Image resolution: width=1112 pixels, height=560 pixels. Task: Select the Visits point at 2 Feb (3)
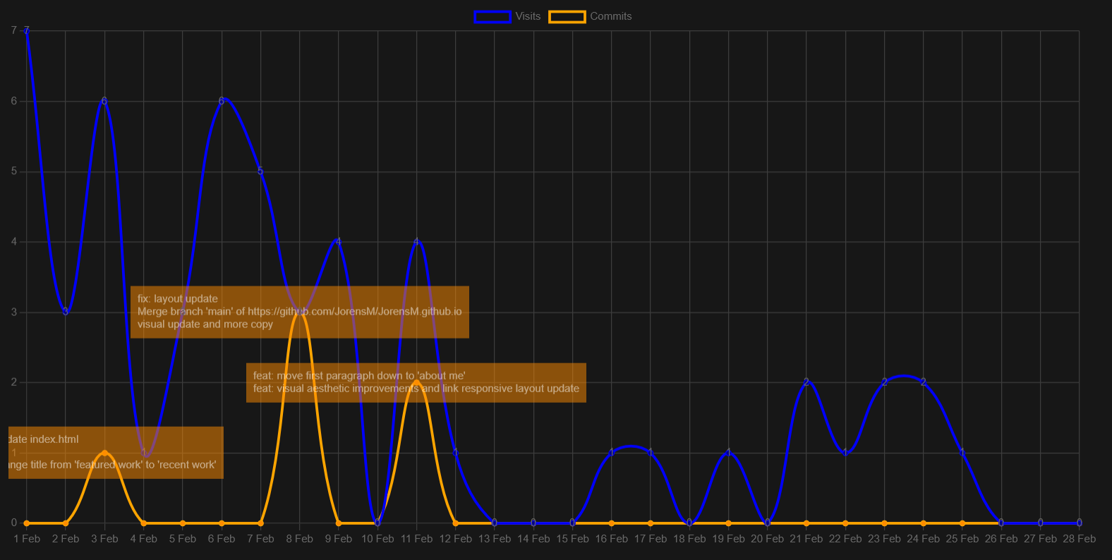point(66,312)
